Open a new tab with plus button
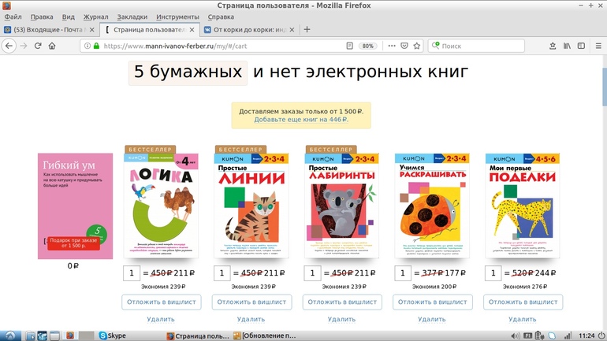The image size is (607, 341). pos(307,29)
